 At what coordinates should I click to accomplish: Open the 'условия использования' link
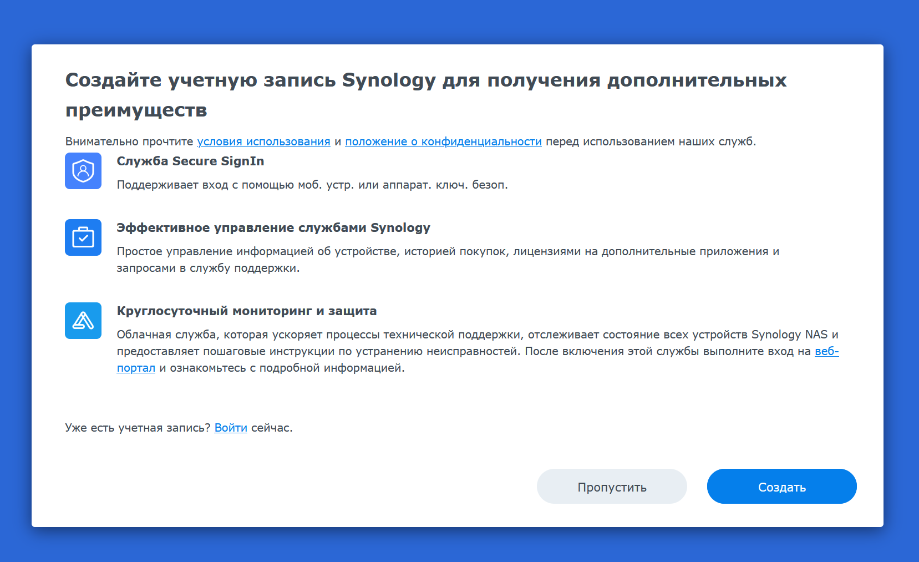click(x=263, y=141)
